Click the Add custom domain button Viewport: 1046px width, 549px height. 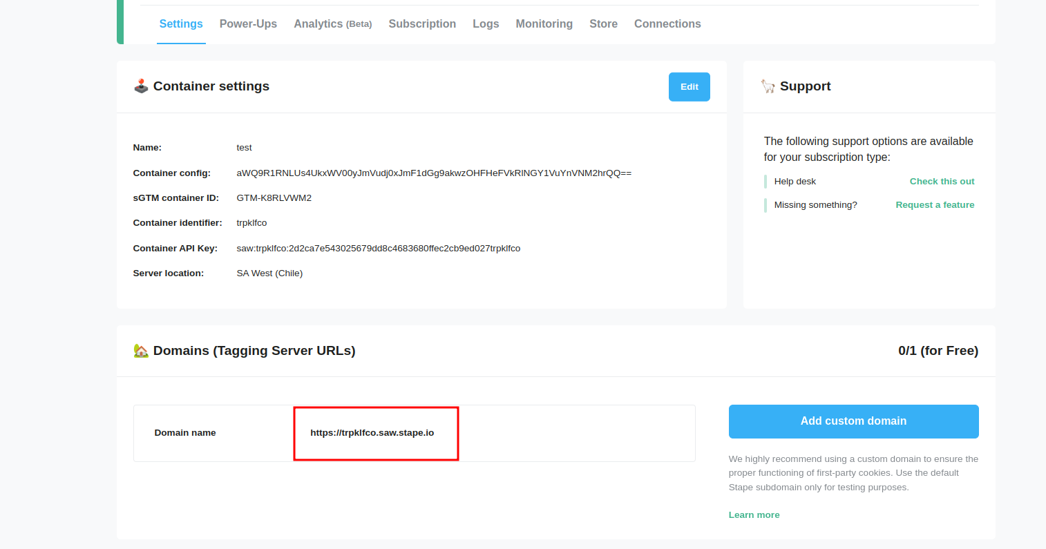(853, 421)
